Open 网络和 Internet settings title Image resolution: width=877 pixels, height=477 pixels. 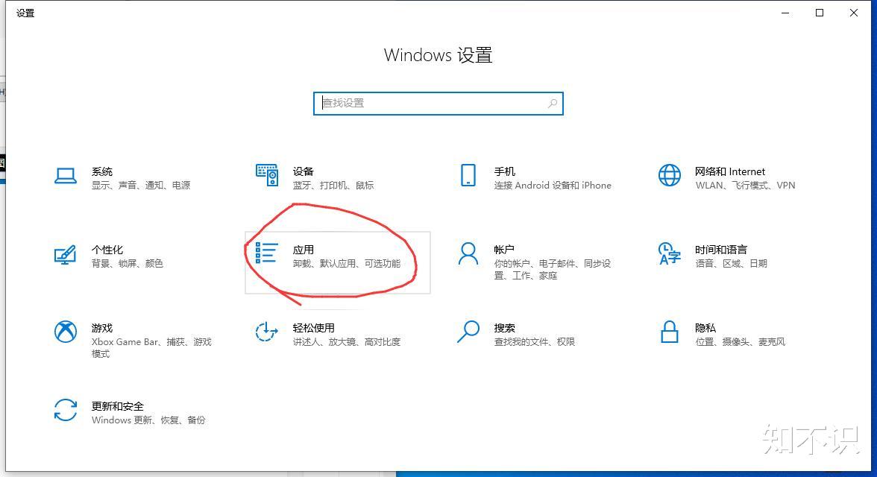tap(730, 171)
